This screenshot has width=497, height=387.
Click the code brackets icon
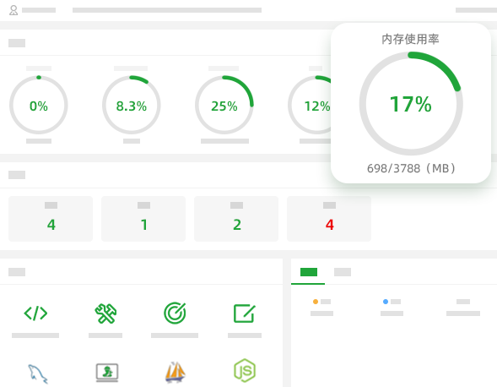tap(35, 313)
